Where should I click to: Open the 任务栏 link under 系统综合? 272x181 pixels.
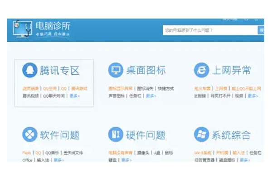pyautogui.click(x=255, y=153)
